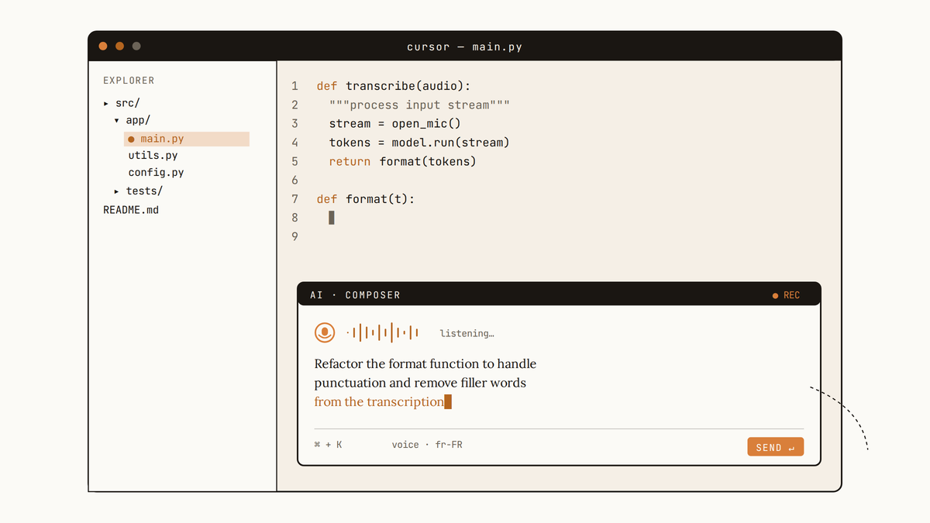Click the 'tokens = model.run(stream)' line
The width and height of the screenshot is (930, 523).
419,143
